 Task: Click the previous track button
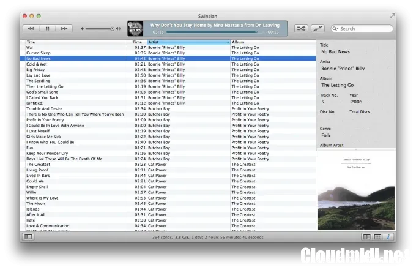[30, 29]
